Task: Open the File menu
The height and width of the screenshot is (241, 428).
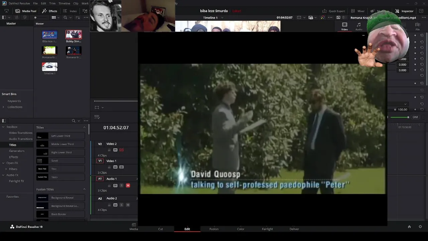Action: tap(35, 3)
